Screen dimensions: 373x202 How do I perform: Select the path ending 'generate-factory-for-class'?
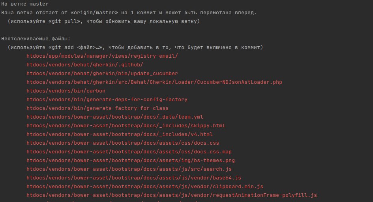click(97, 108)
